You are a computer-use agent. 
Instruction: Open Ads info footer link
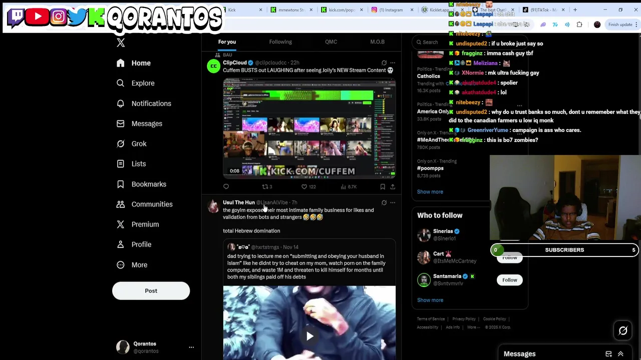click(x=453, y=327)
